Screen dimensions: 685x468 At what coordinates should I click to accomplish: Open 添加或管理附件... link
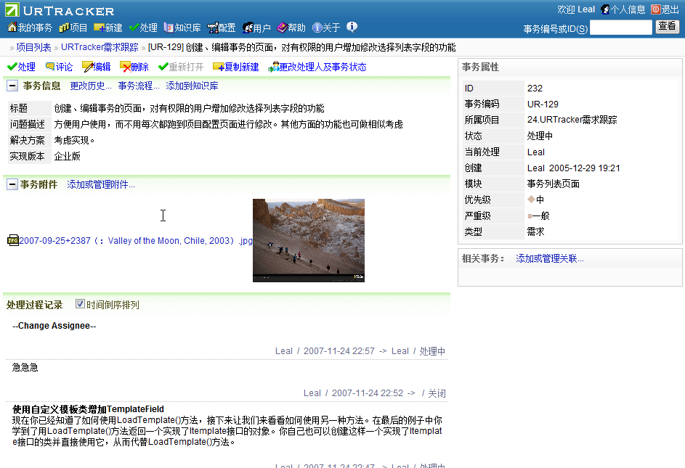(x=101, y=185)
